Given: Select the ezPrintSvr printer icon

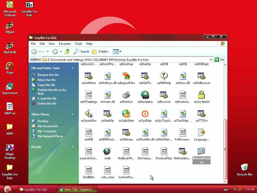Looking at the screenshot, I should click(x=126, y=95).
